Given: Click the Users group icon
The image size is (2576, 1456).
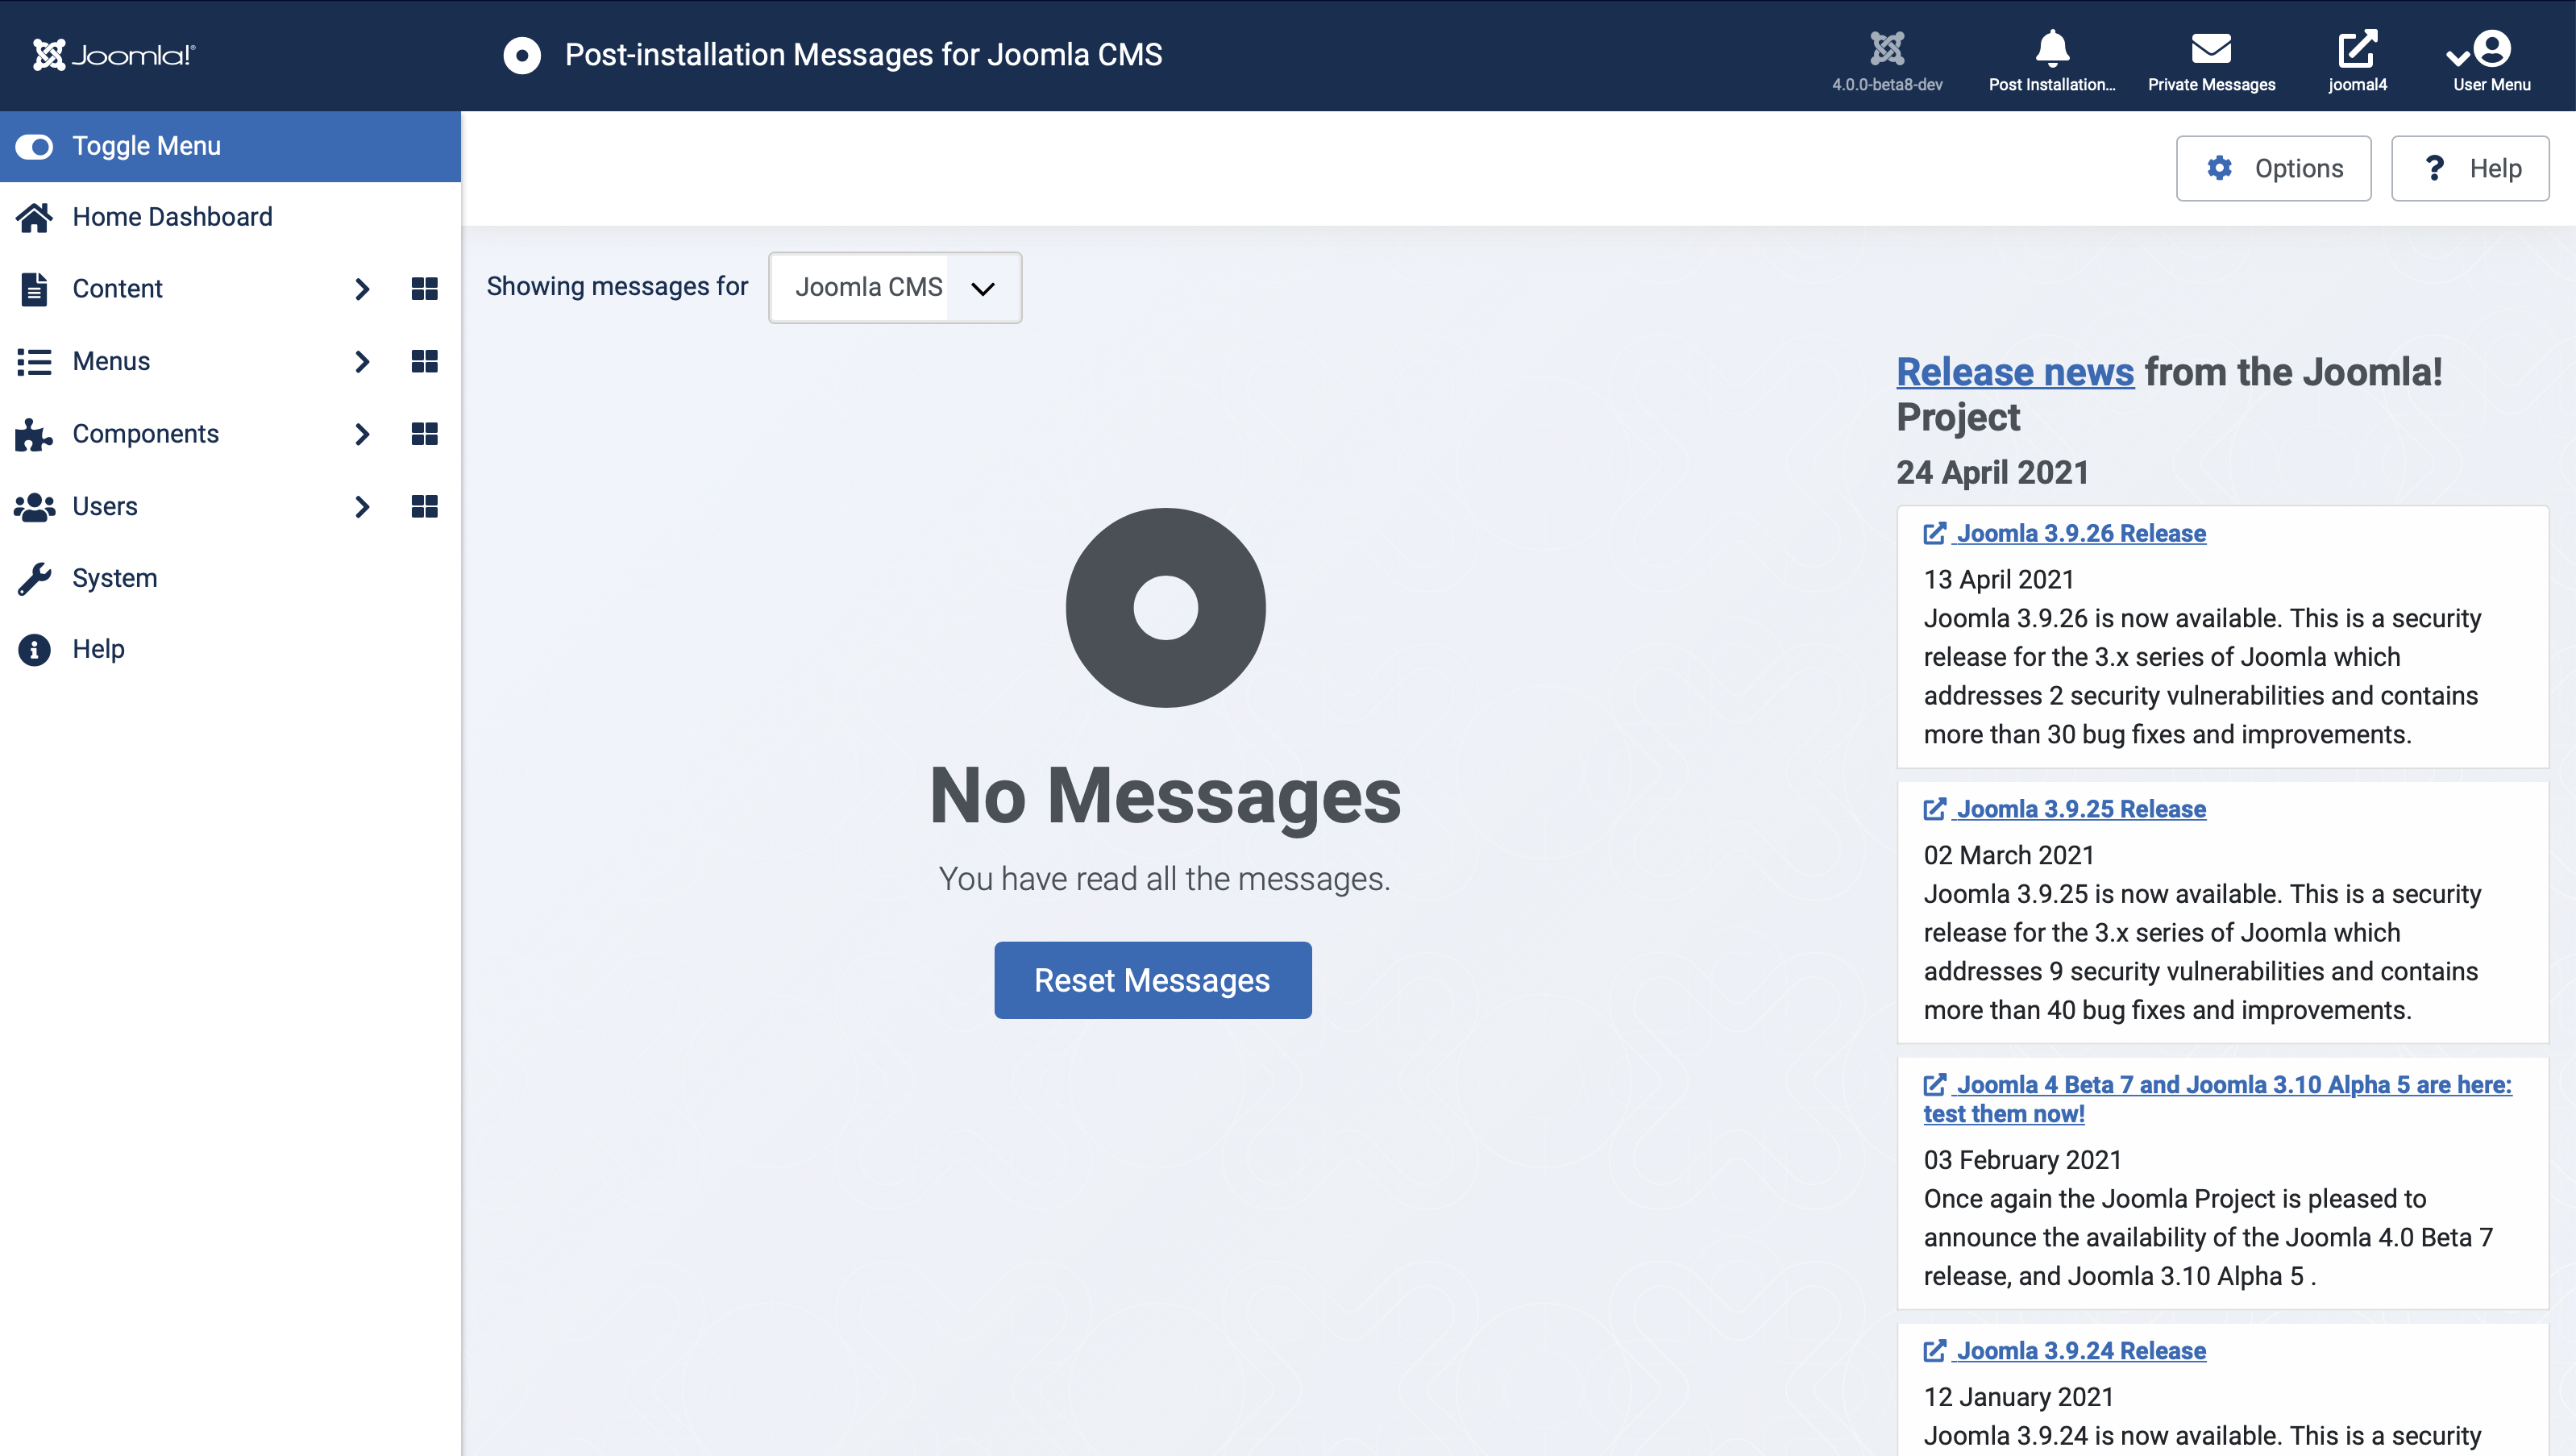Looking at the screenshot, I should (34, 507).
